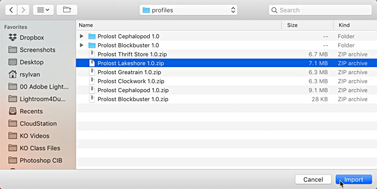Go to the Screenshots folder in sidebar

pyautogui.click(x=37, y=50)
